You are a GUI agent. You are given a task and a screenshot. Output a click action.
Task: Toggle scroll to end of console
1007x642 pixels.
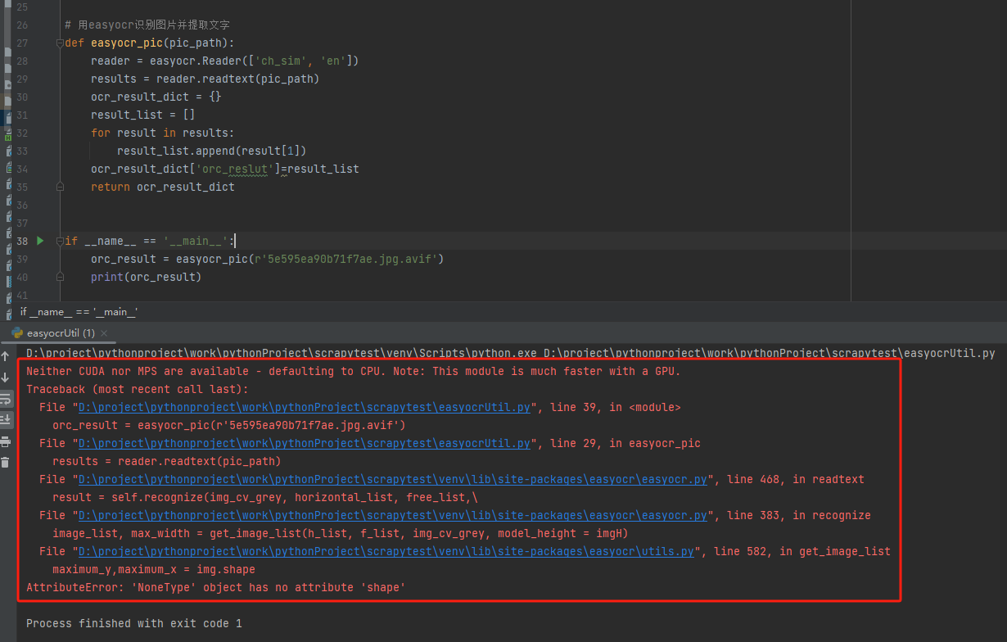(6, 419)
